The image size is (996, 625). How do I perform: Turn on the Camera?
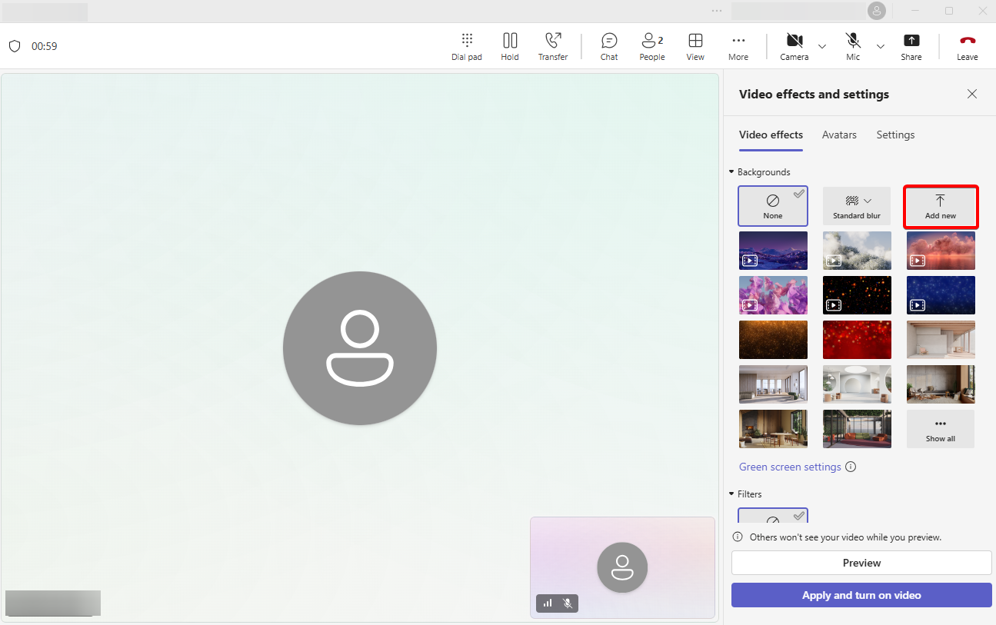pyautogui.click(x=794, y=46)
